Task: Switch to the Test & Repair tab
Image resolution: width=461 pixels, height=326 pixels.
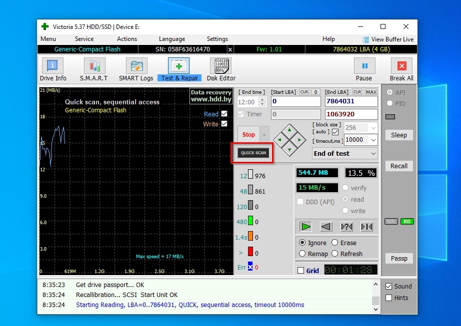Action: (179, 69)
